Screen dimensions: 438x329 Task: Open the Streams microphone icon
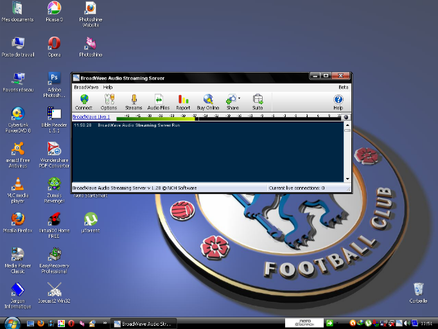tap(134, 102)
